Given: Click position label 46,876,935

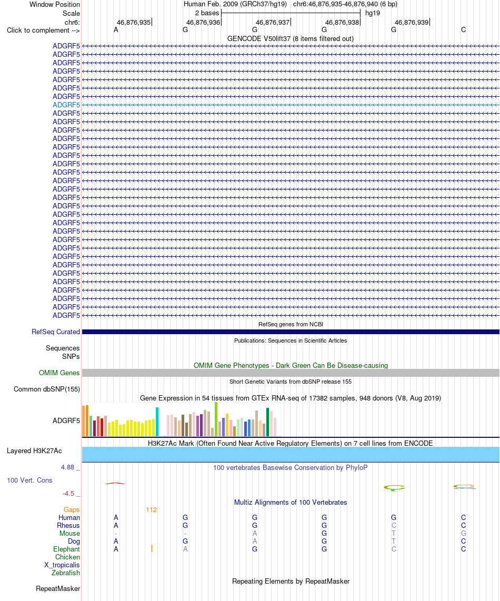Looking at the screenshot, I should [134, 22].
